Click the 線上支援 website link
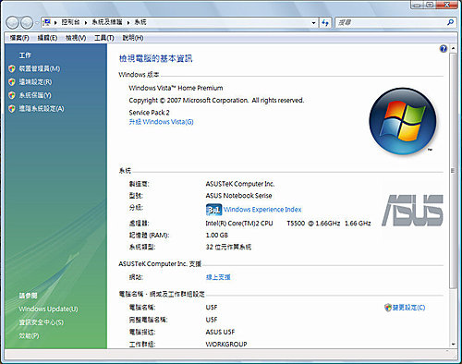The height and width of the screenshot is (364, 462). coord(218,277)
